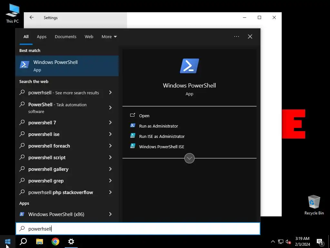Choose Run ISE as Administrator

point(162,136)
